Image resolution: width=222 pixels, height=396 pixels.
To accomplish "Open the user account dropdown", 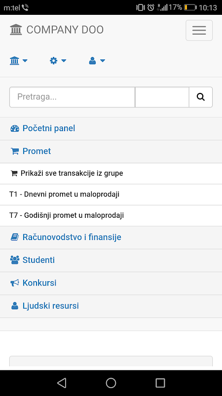I will (97, 60).
